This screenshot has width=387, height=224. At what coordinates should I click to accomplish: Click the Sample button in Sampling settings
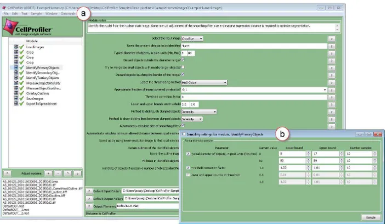pyautogui.click(x=371, y=217)
